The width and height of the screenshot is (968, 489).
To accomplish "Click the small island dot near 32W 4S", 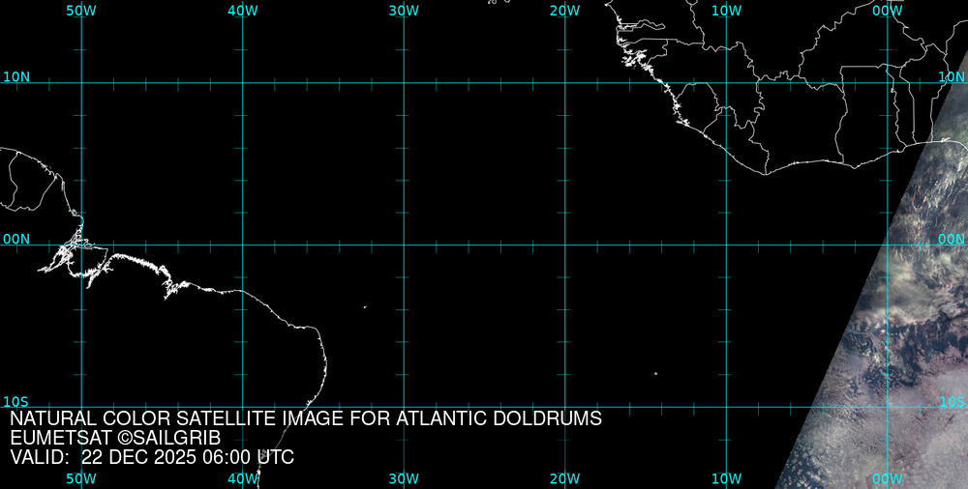I will tap(365, 307).
